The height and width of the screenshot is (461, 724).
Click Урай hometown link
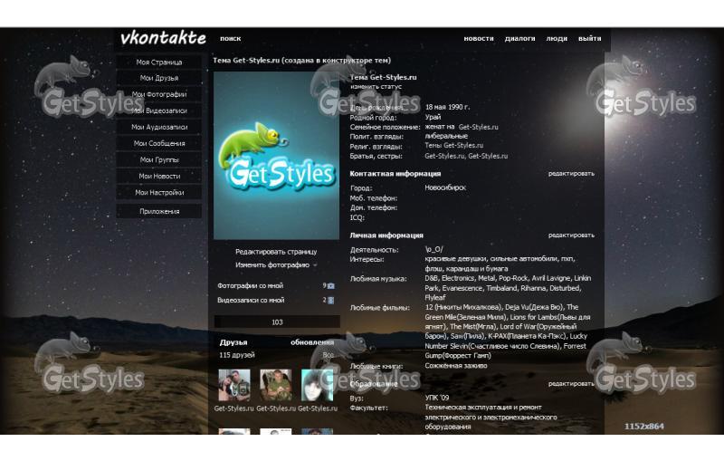pos(433,118)
